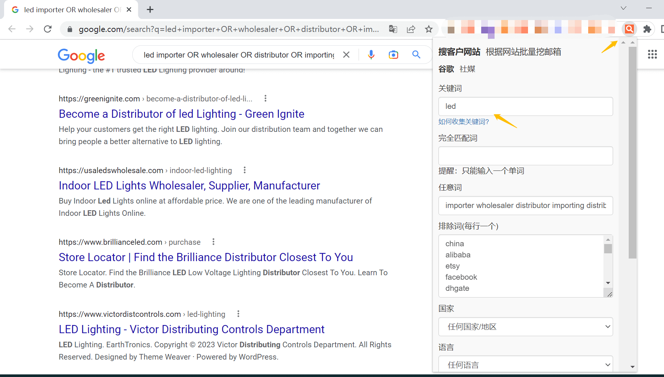Reload the current page
The height and width of the screenshot is (377, 664).
point(48,29)
